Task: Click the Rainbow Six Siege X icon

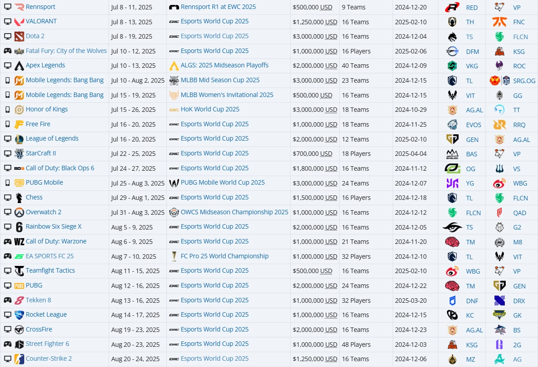Action: point(19,227)
